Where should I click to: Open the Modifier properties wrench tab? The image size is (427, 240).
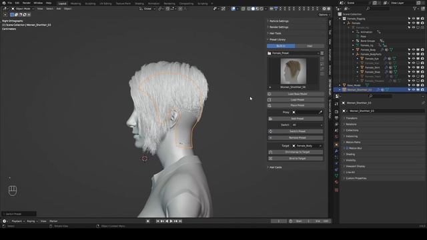point(336,151)
